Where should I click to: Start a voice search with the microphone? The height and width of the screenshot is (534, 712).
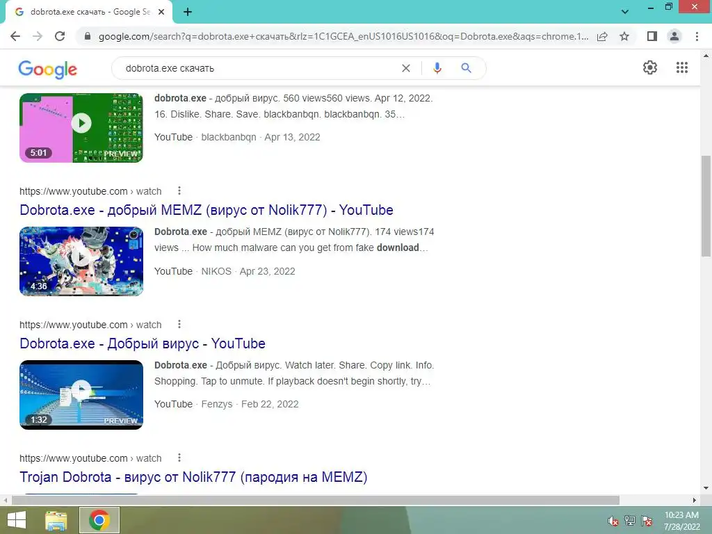click(437, 68)
